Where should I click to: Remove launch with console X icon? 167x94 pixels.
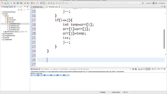click(133, 69)
